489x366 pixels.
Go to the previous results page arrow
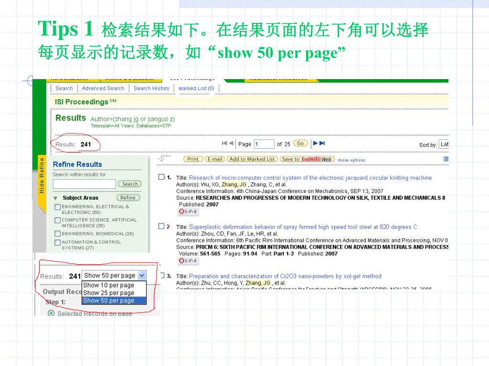[231, 143]
